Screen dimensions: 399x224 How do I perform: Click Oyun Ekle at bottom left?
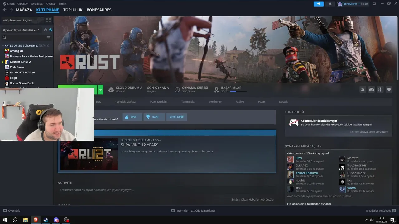(x=12, y=211)
